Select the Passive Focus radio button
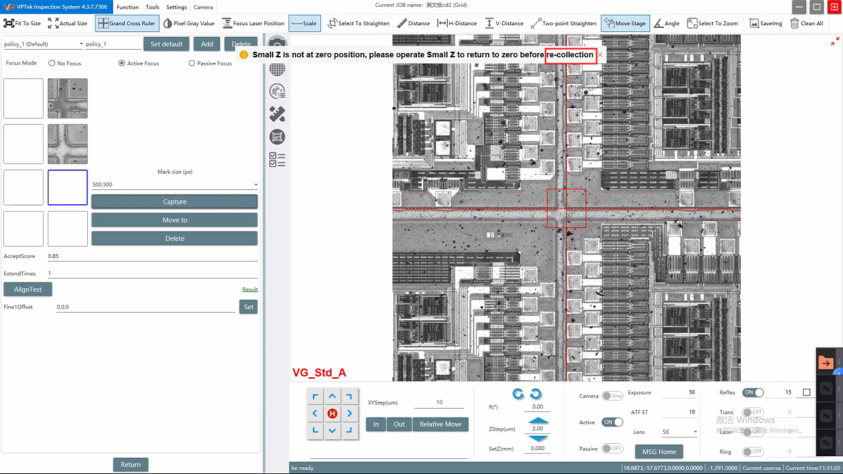Viewport: 843px width, 474px height. click(191, 63)
